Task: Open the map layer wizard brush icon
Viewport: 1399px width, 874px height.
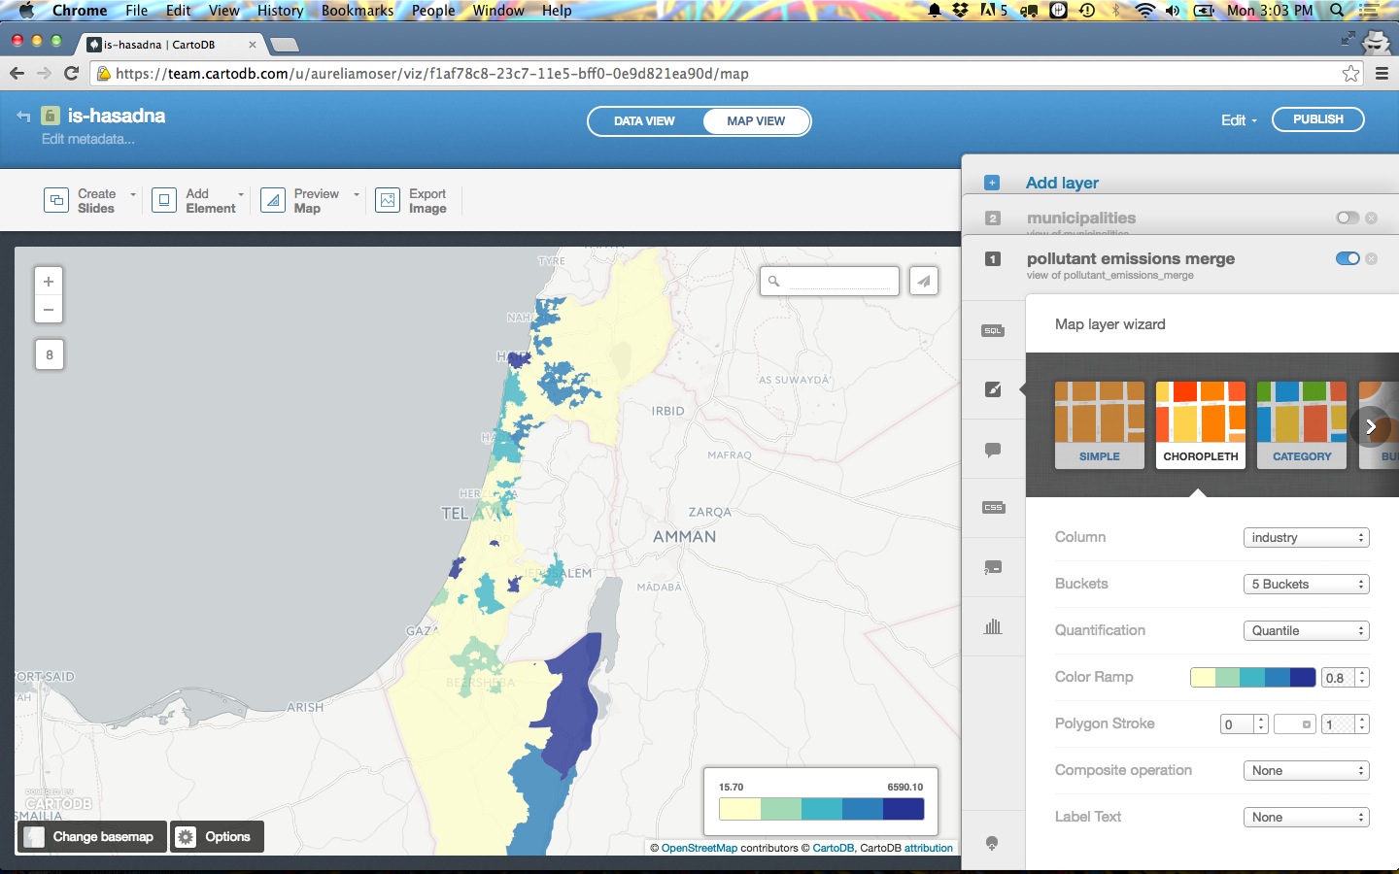Action: [x=992, y=389]
